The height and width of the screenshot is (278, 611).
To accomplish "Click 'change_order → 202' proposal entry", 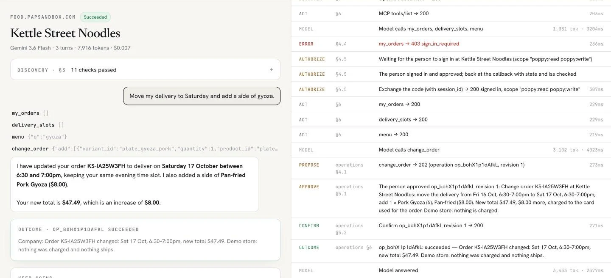I will 451,165.
